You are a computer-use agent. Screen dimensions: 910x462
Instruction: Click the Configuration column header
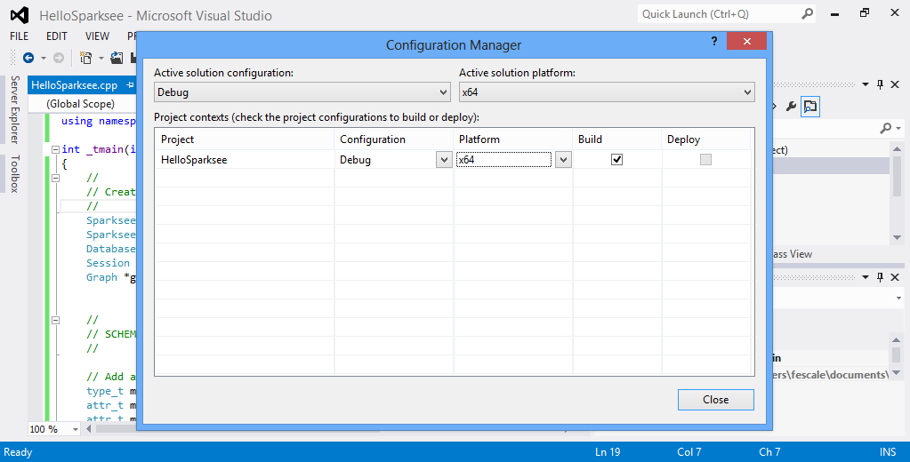coord(393,139)
